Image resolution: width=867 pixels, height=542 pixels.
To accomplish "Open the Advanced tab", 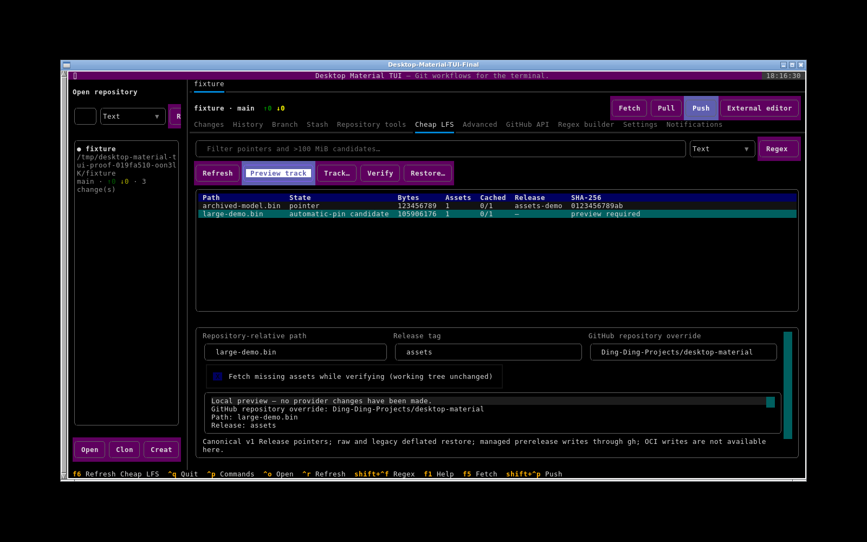I will tap(480, 125).
